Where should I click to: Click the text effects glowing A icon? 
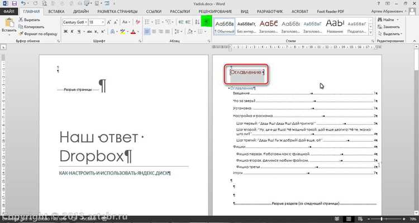112,32
